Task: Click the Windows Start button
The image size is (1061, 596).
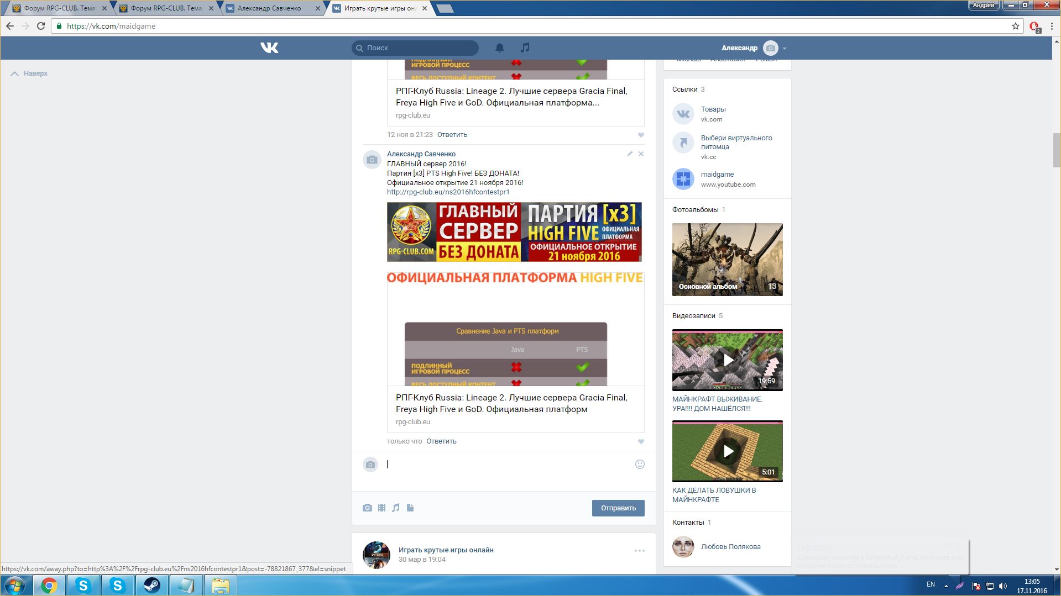Action: click(15, 586)
